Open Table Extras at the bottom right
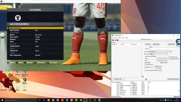The height and width of the screenshot is (102, 181). [177, 97]
